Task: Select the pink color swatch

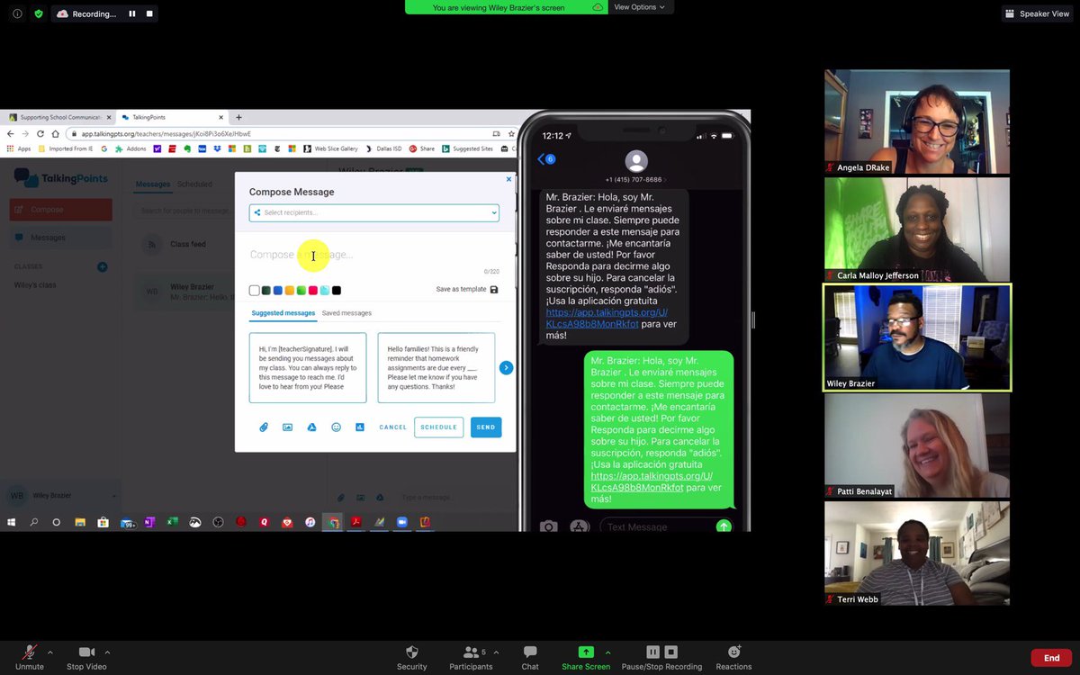Action: (x=313, y=290)
